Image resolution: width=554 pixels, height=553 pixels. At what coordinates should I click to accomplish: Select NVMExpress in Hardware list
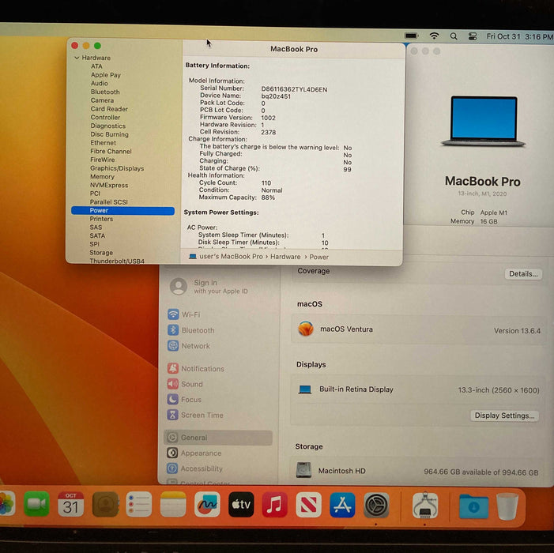[x=109, y=185]
